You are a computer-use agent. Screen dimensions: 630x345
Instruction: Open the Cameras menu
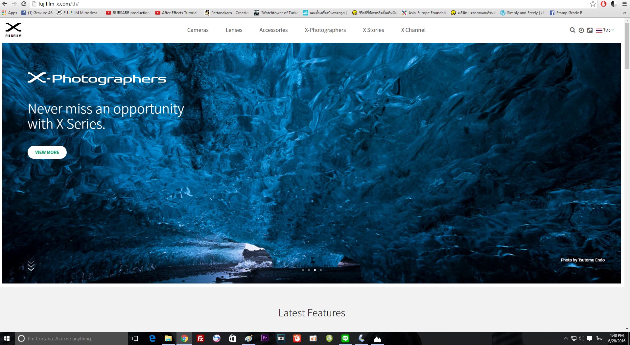pos(198,30)
